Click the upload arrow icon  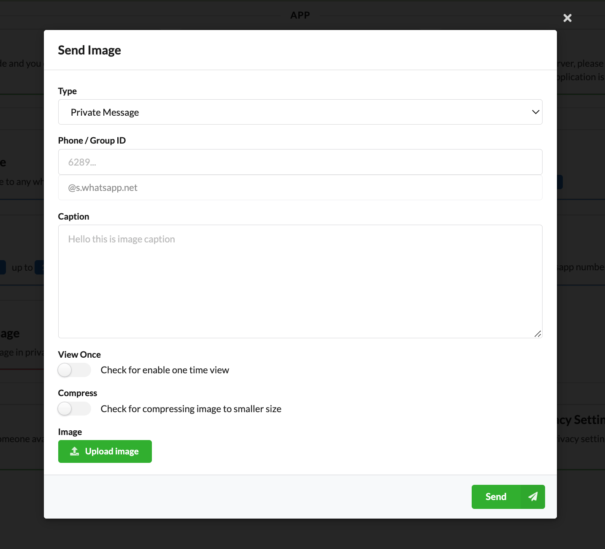(75, 451)
